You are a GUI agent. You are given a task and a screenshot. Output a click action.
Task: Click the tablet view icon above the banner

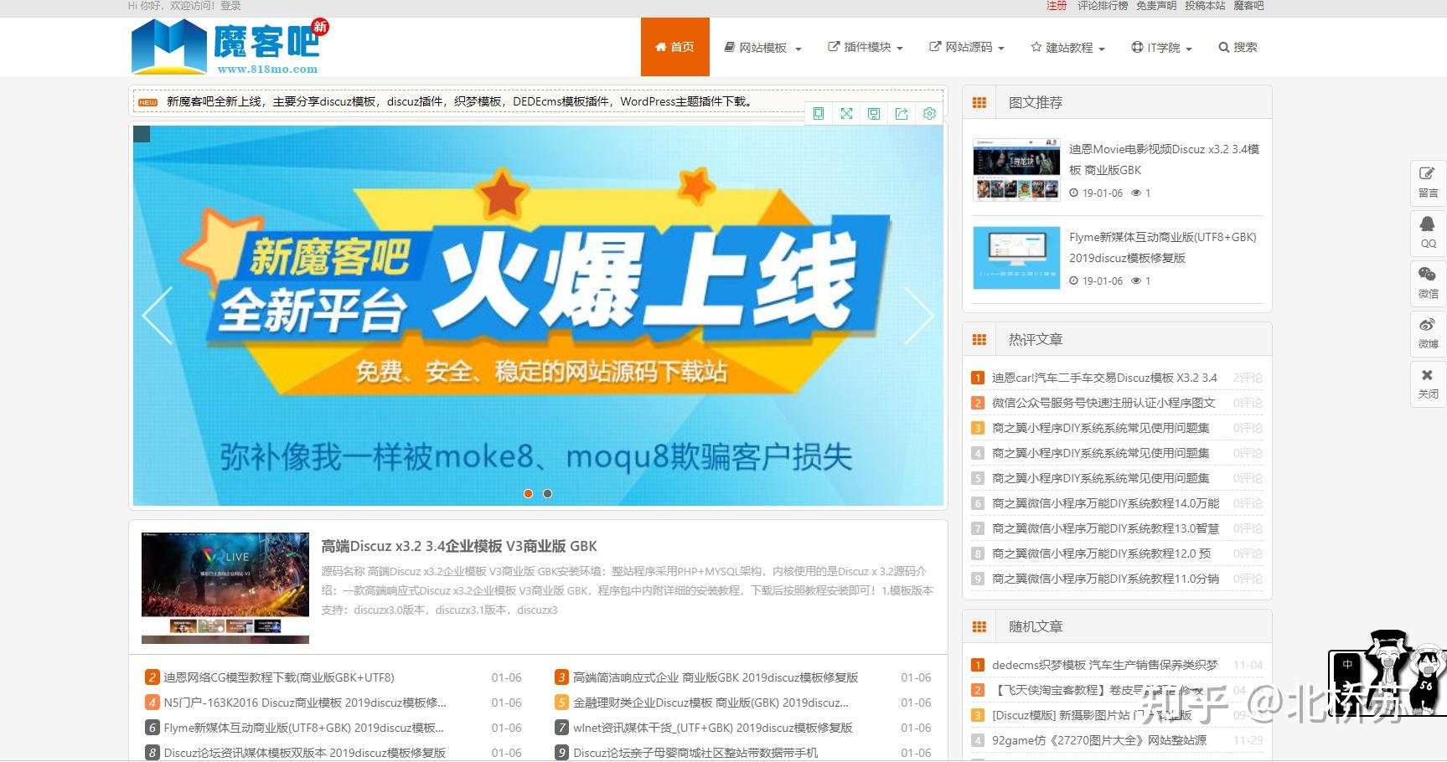tap(819, 114)
